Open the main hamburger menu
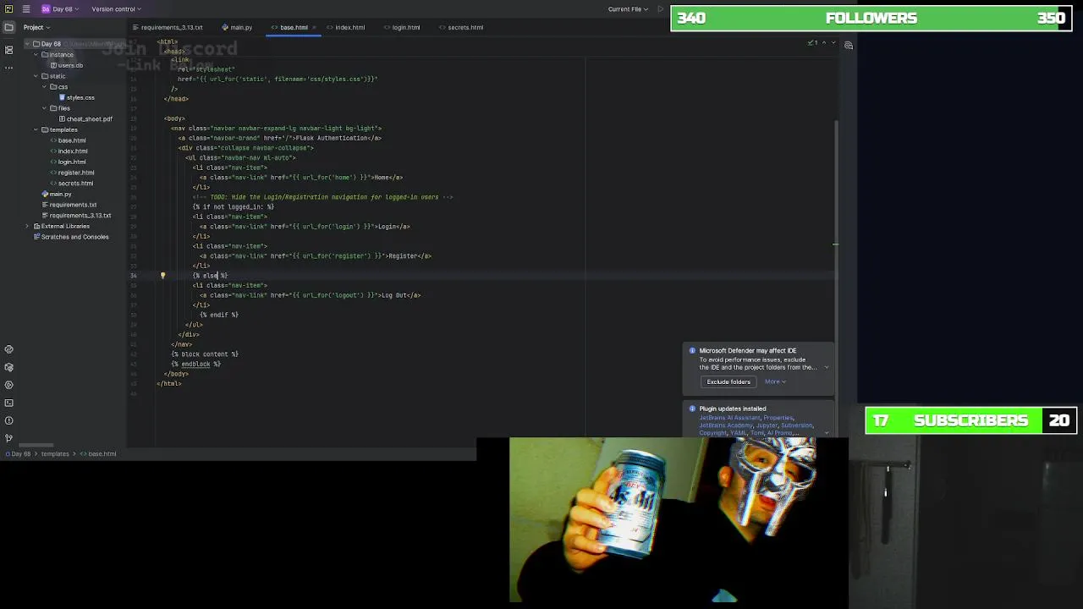Viewport: 1083px width, 609px height. [26, 9]
